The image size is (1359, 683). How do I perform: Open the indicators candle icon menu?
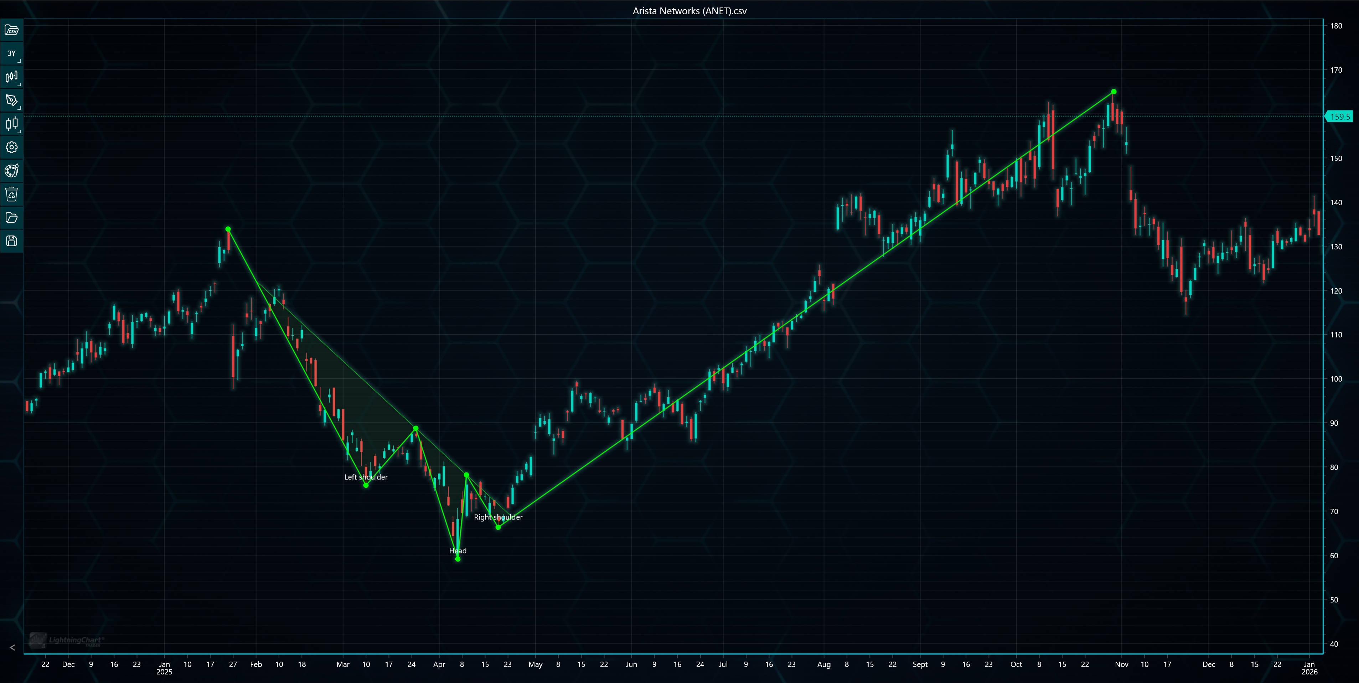click(x=12, y=124)
